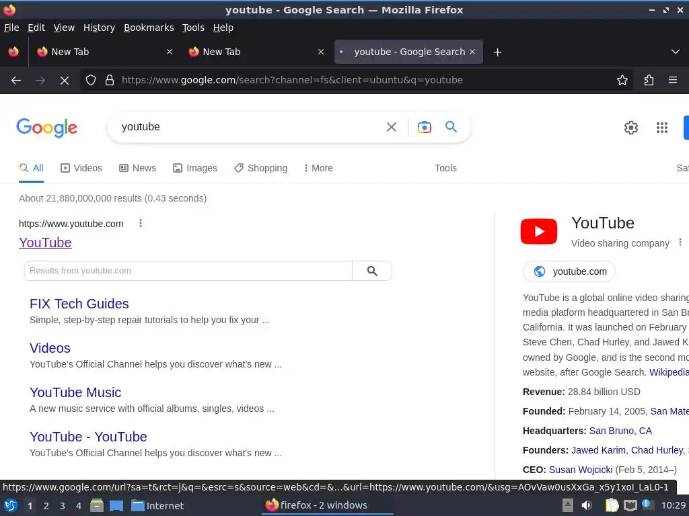Viewport: 689px width, 516px height.
Task: Open the file manager taskbar icon
Action: (97, 505)
